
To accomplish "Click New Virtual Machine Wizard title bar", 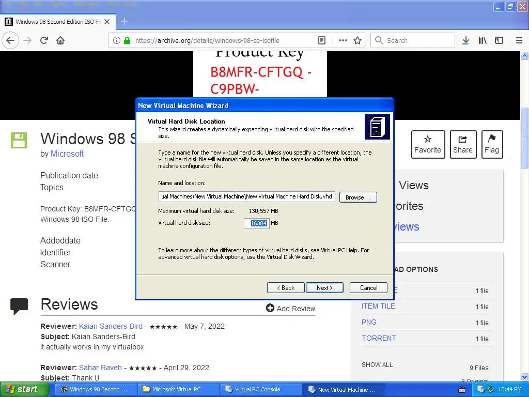I will pos(264,105).
